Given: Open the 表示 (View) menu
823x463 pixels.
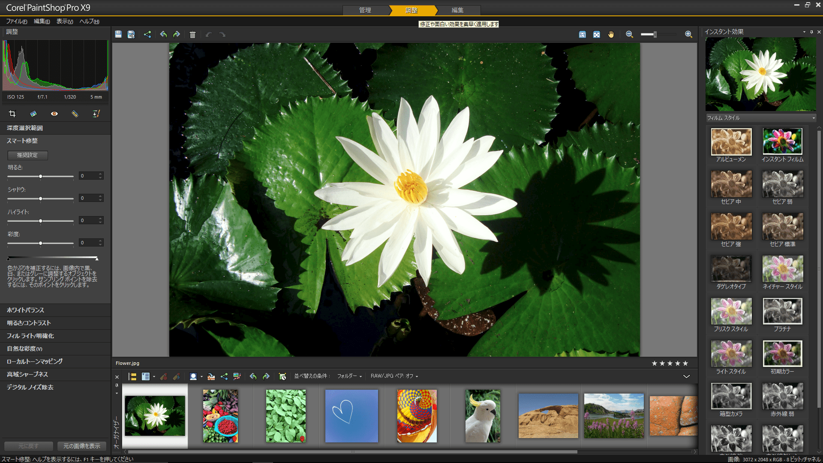Looking at the screenshot, I should [x=65, y=21].
